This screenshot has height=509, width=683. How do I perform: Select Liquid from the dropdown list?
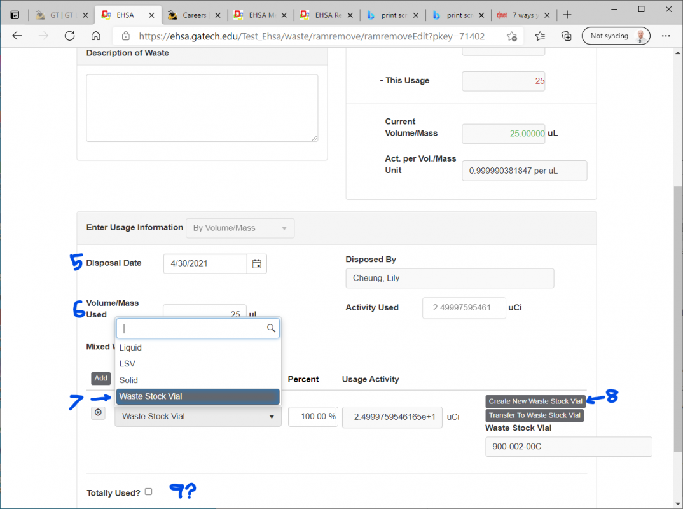[130, 347]
